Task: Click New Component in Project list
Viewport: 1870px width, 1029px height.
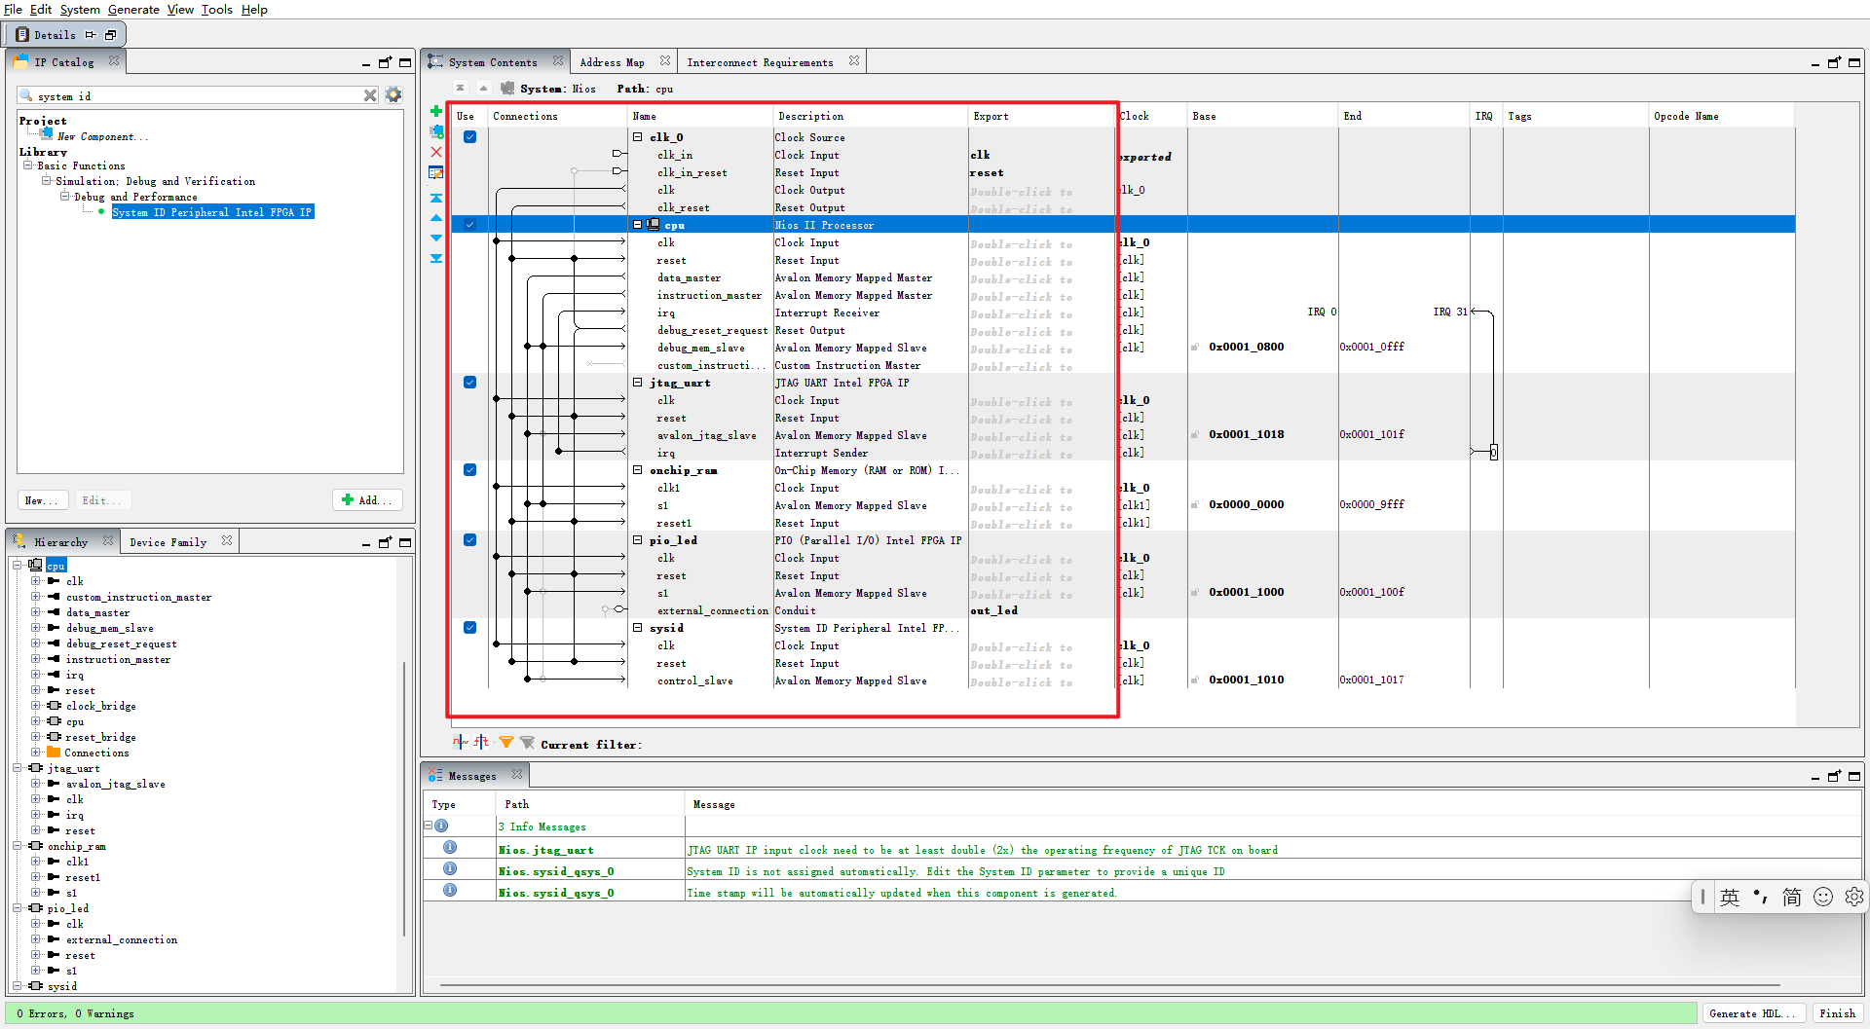Action: click(x=101, y=136)
